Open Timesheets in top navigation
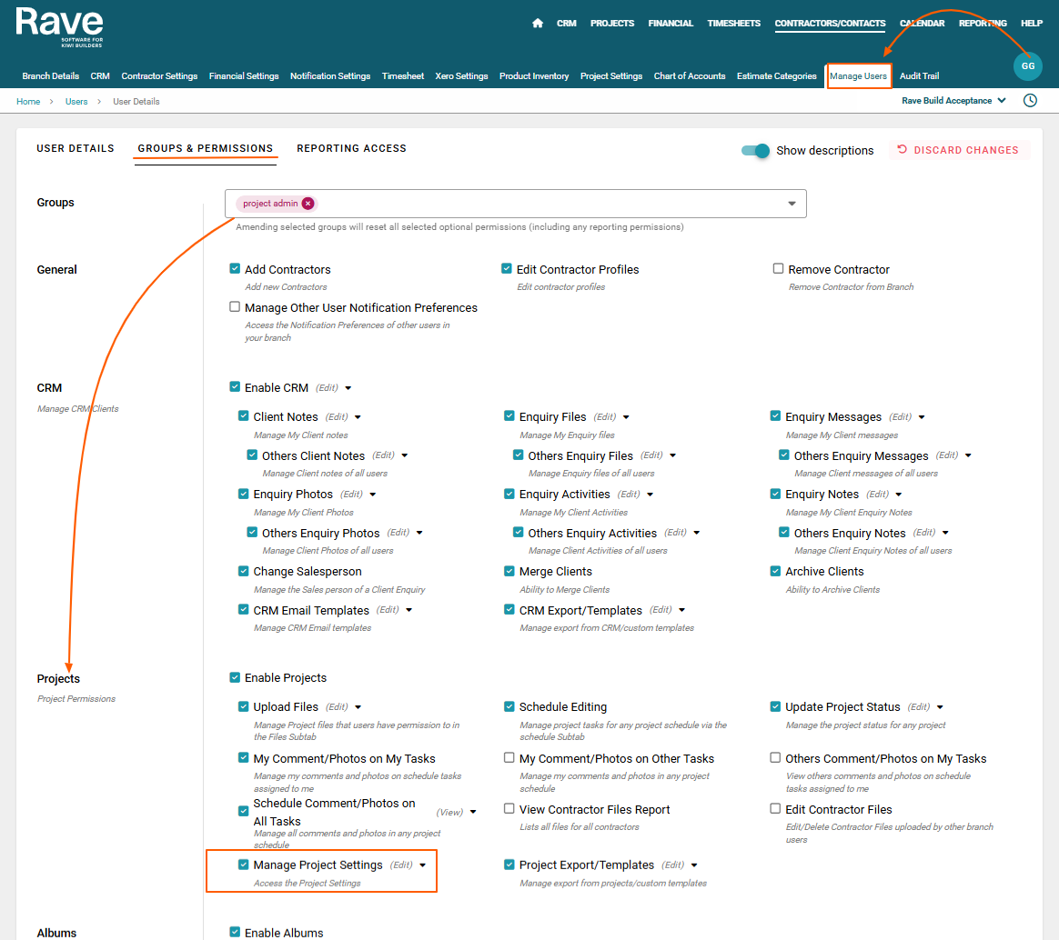 pyautogui.click(x=733, y=24)
